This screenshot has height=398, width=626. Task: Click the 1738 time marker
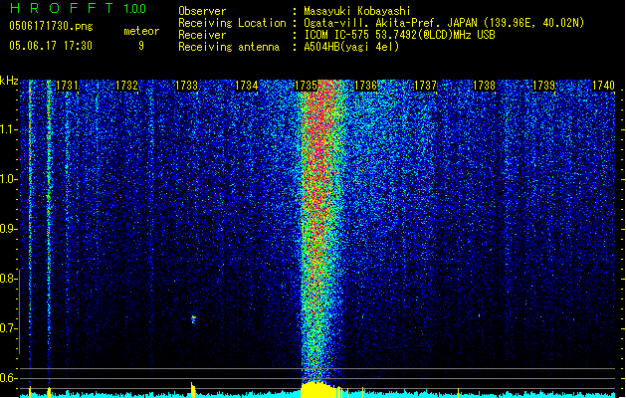485,86
